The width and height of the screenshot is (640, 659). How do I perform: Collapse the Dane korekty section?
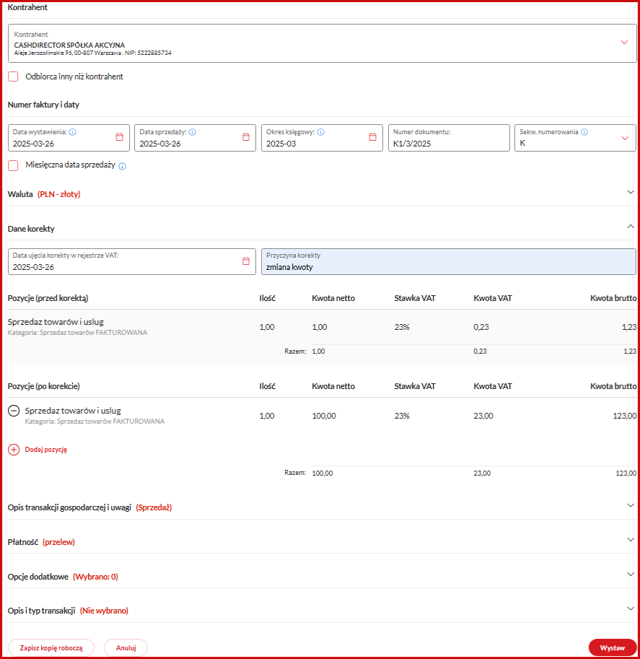631,227
